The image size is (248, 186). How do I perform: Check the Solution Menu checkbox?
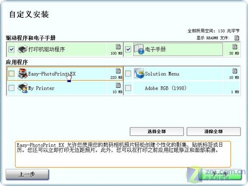coord(128,73)
